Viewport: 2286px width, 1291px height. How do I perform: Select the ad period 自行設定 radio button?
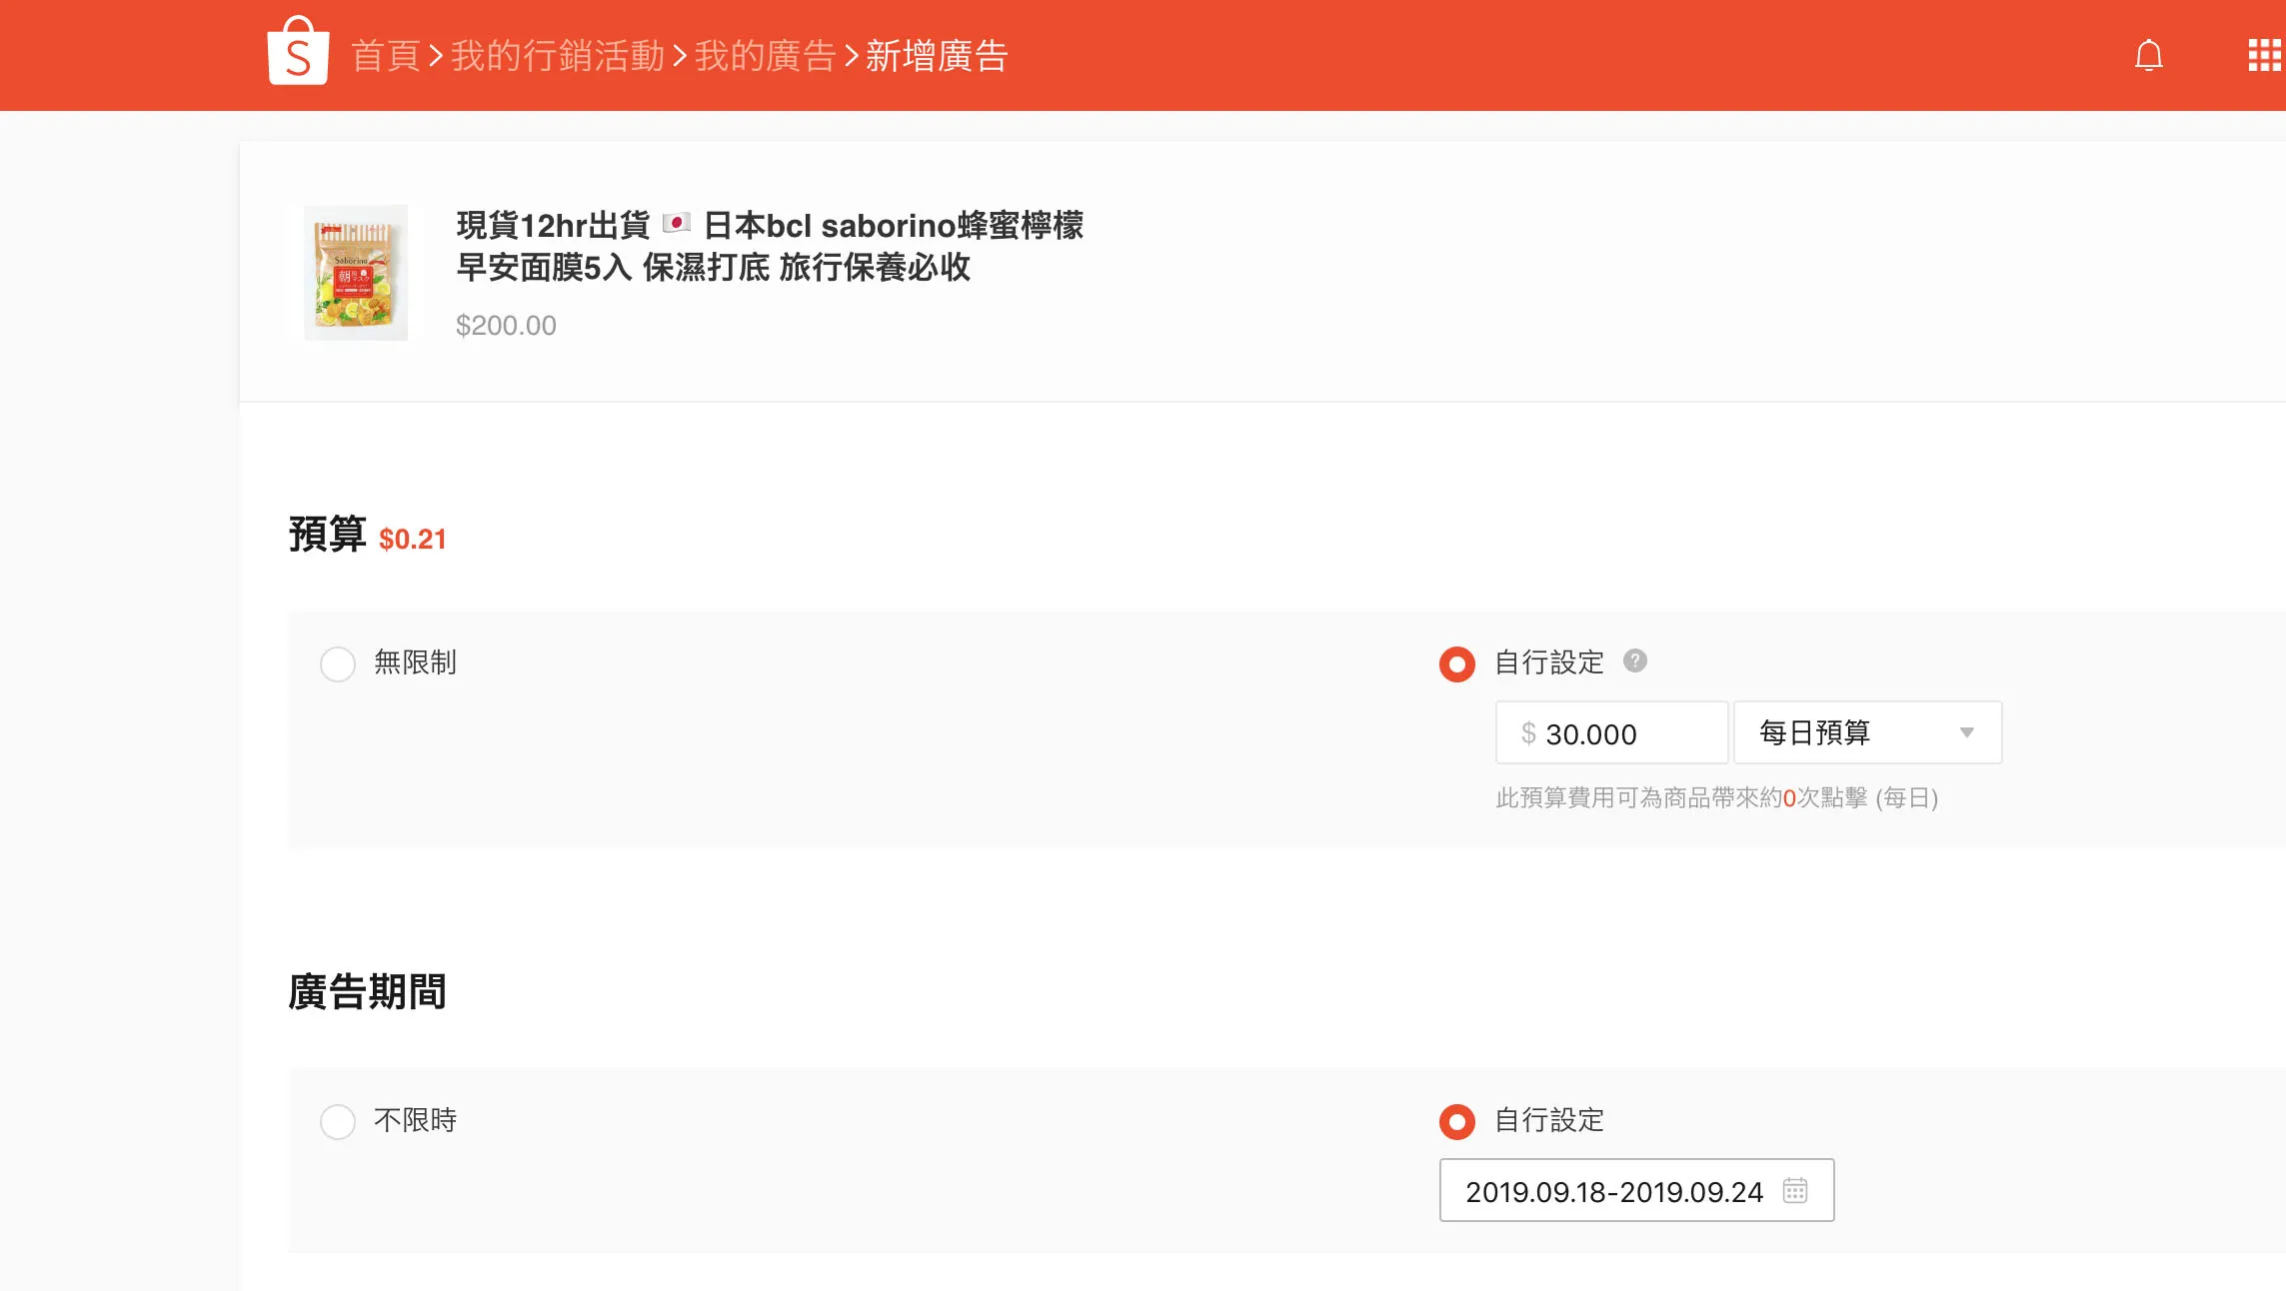click(x=1457, y=1121)
